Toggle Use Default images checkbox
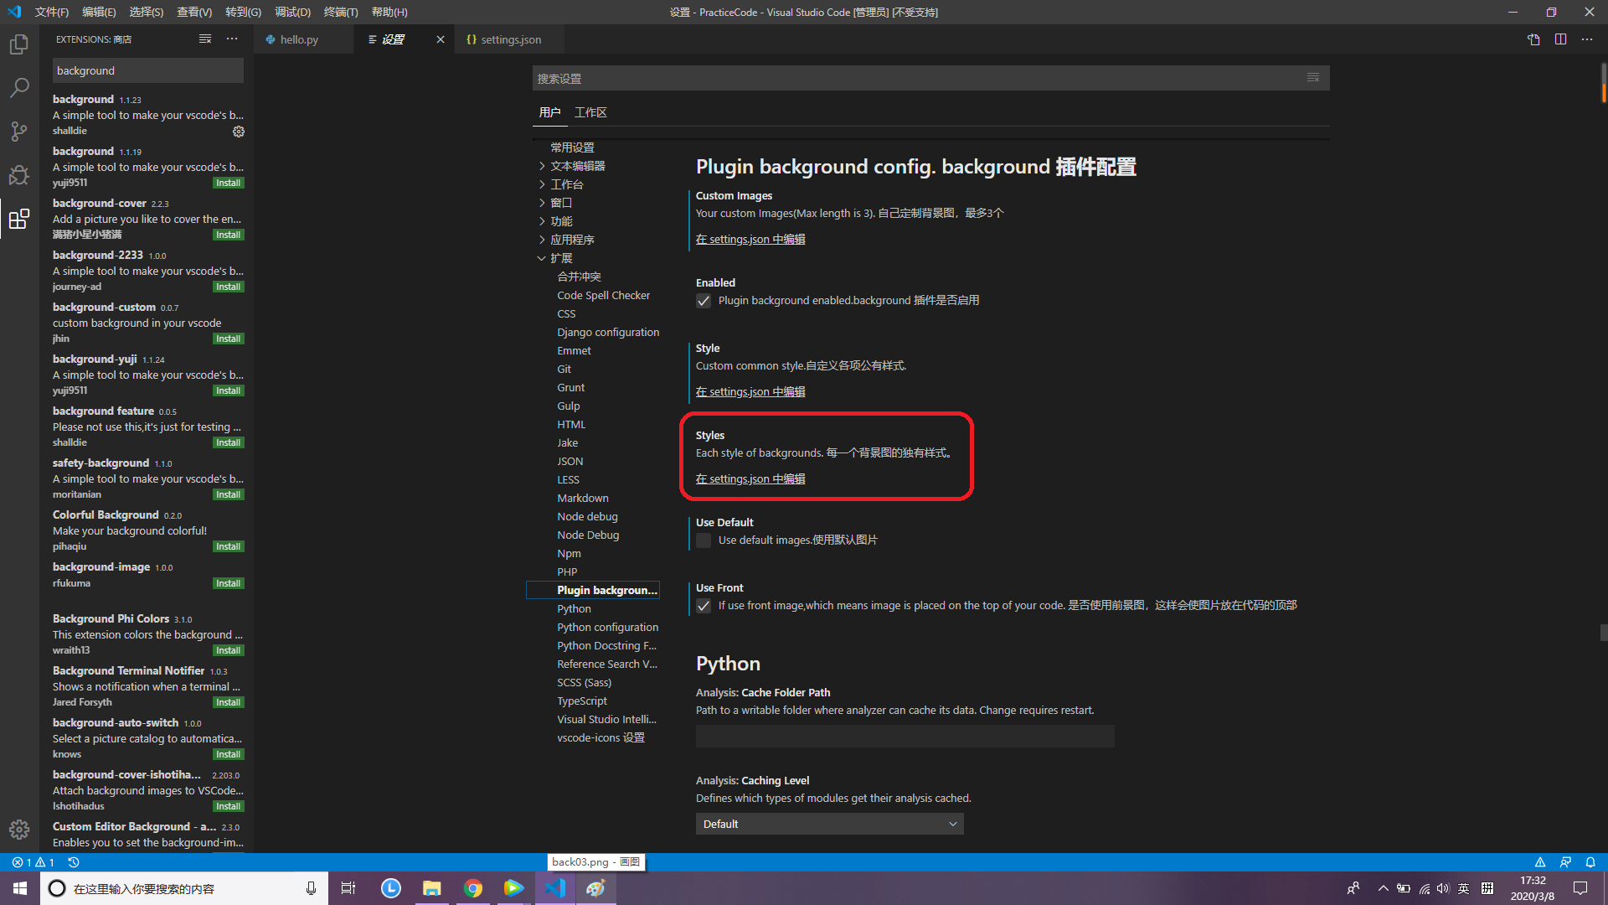 [x=703, y=540]
